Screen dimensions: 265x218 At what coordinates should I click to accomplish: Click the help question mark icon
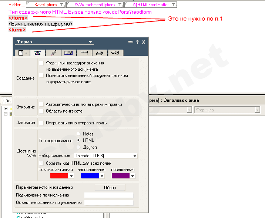click(x=137, y=42)
